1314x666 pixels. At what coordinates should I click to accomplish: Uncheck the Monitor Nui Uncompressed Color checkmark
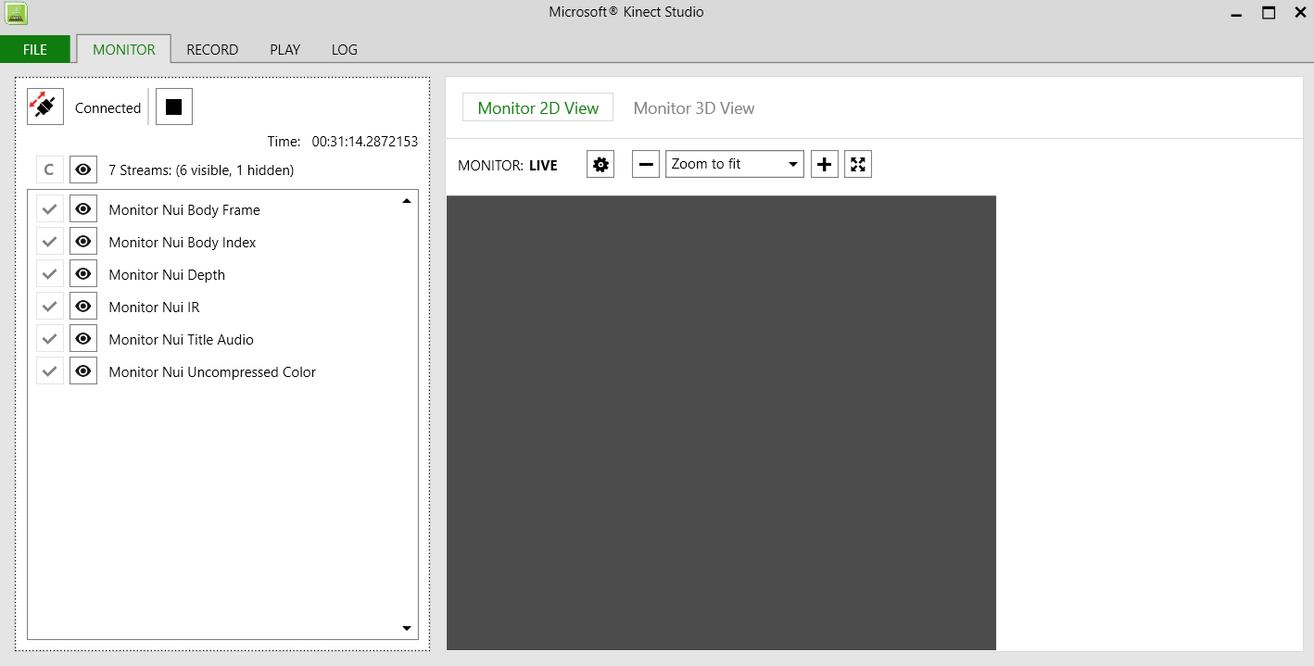(x=50, y=371)
